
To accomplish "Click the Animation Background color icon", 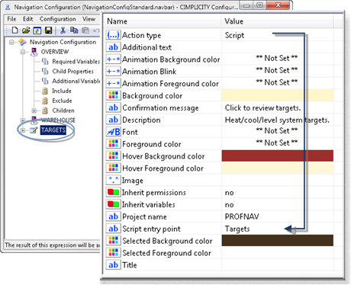I will [x=113, y=59].
